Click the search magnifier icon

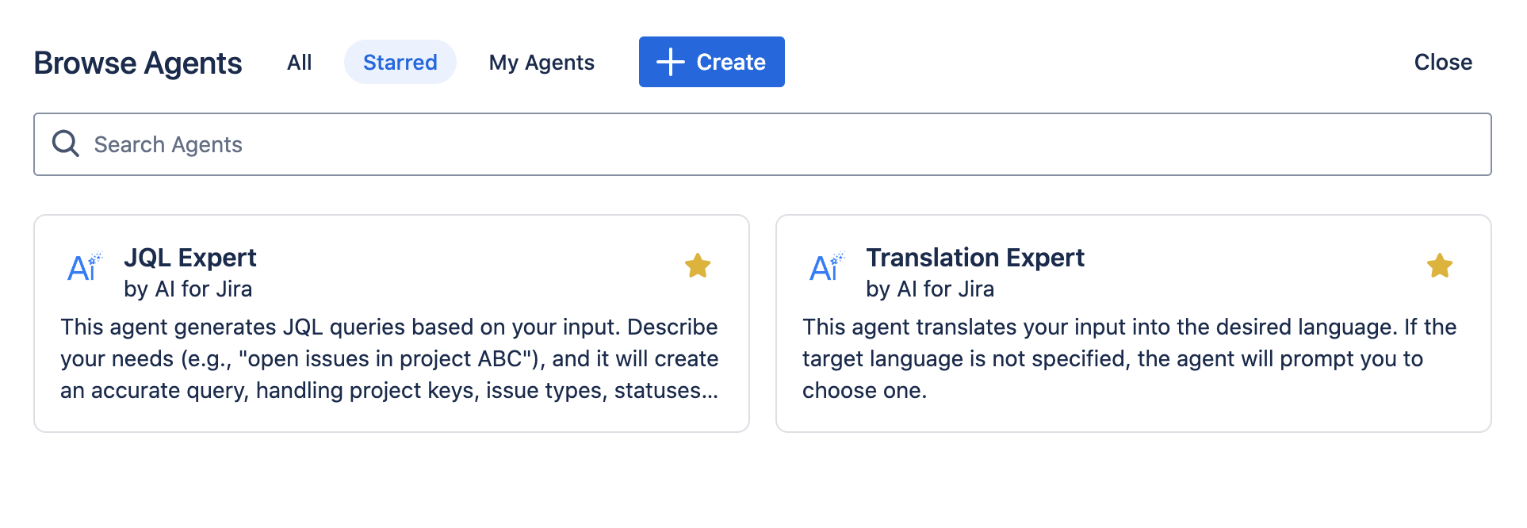(x=66, y=144)
